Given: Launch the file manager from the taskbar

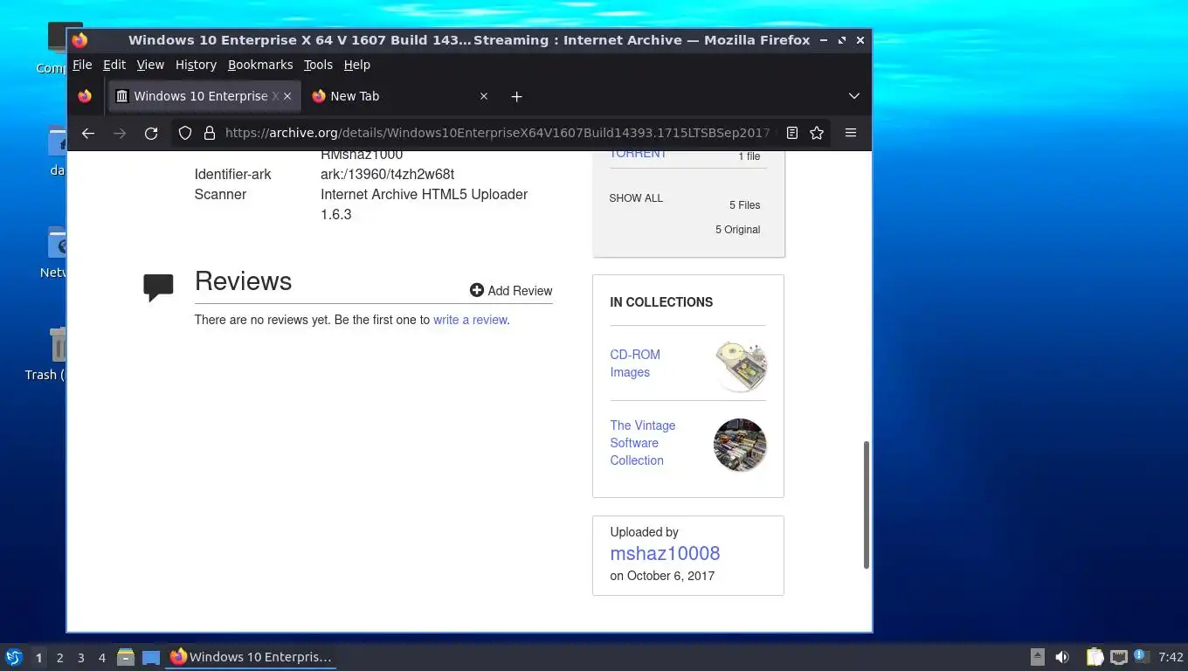Looking at the screenshot, I should click(126, 657).
